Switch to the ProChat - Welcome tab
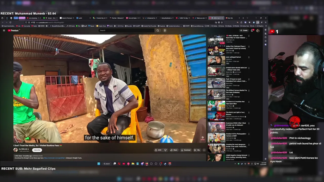 point(116,18)
